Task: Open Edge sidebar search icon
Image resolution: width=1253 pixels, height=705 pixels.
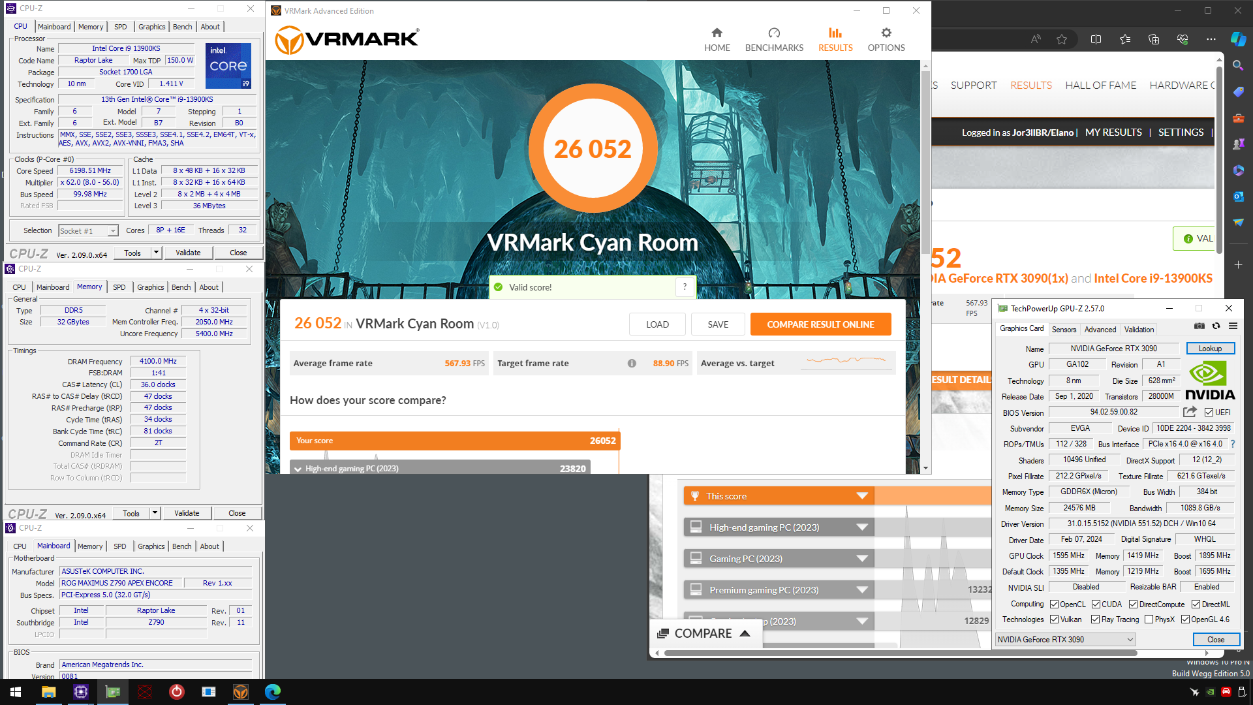Action: click(1238, 65)
